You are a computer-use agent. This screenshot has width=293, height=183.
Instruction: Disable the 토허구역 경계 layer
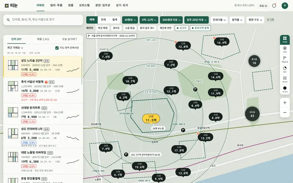tap(200, 28)
